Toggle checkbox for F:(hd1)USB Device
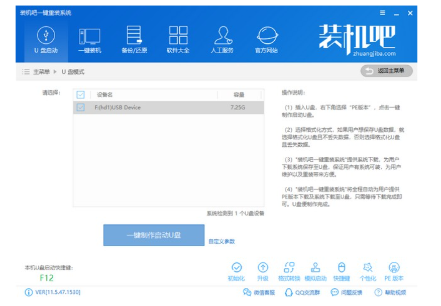The image size is (441, 306). pos(80,107)
